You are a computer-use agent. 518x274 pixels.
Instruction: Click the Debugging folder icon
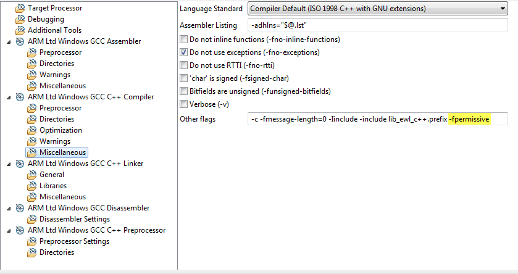point(20,19)
